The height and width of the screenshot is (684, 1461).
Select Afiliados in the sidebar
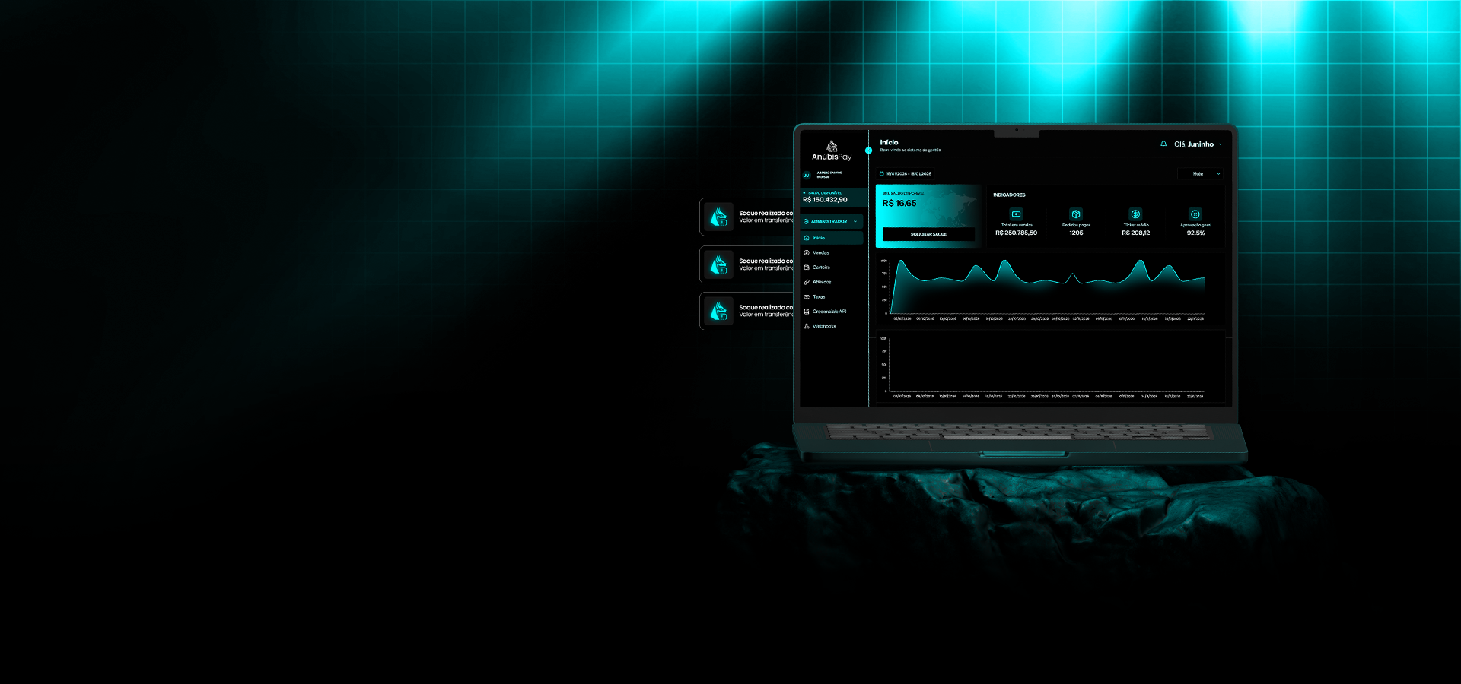coord(822,282)
